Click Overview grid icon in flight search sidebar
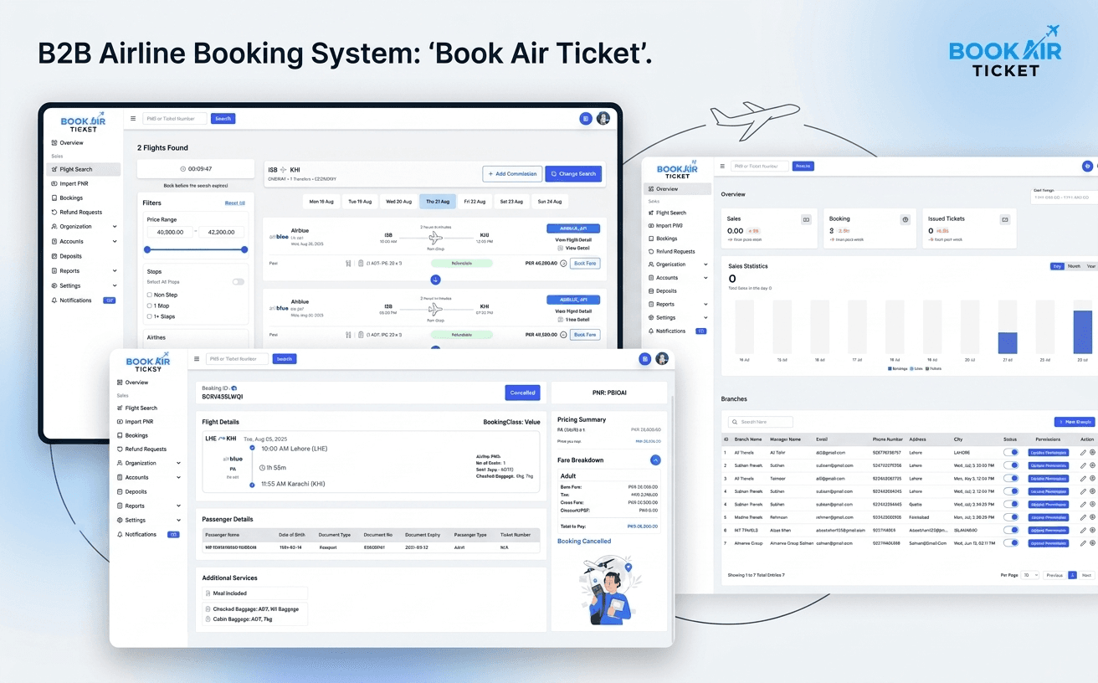 pyautogui.click(x=54, y=143)
